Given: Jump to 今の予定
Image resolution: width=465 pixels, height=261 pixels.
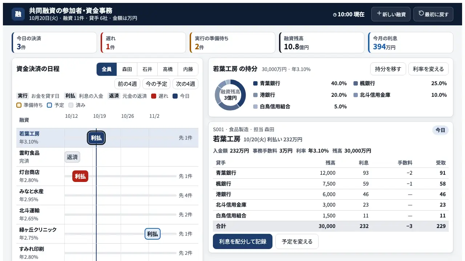Looking at the screenshot, I should pyautogui.click(x=156, y=84).
